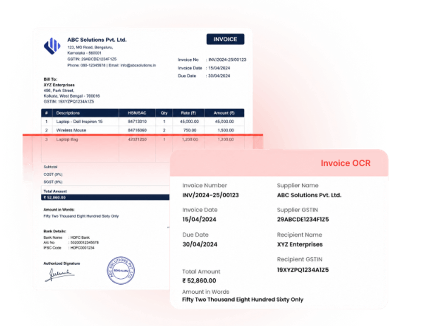The width and height of the screenshot is (425, 326).
Task: Click the Wireless Mouse rate 750.00
Action: 190,130
